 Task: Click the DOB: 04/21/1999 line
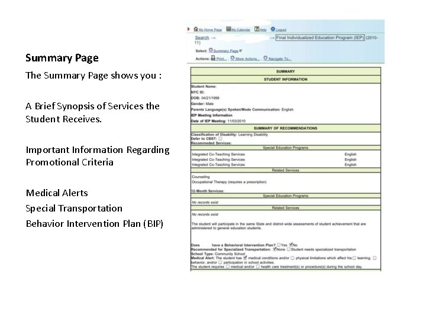[x=205, y=98]
